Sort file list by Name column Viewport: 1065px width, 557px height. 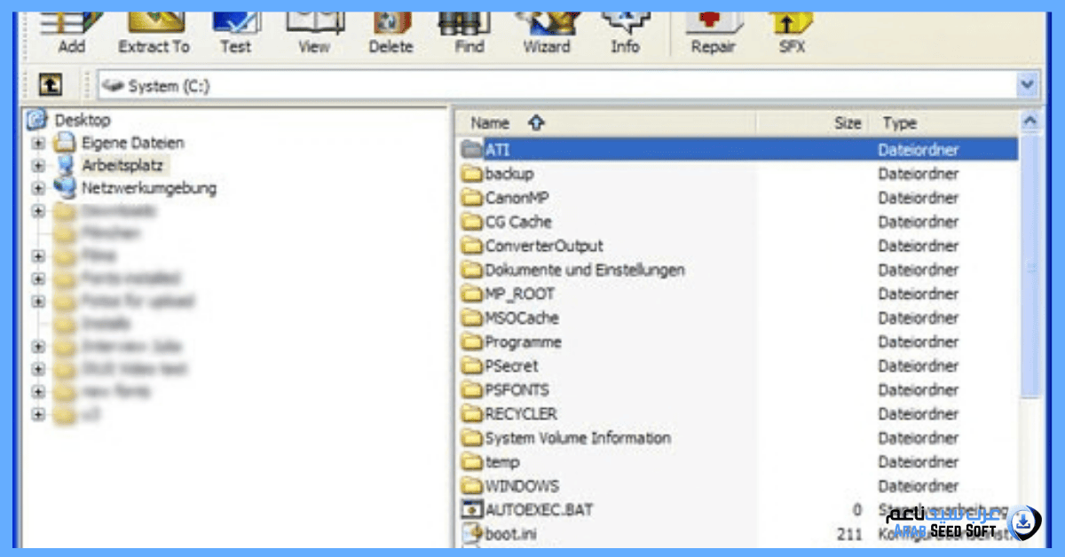[490, 123]
